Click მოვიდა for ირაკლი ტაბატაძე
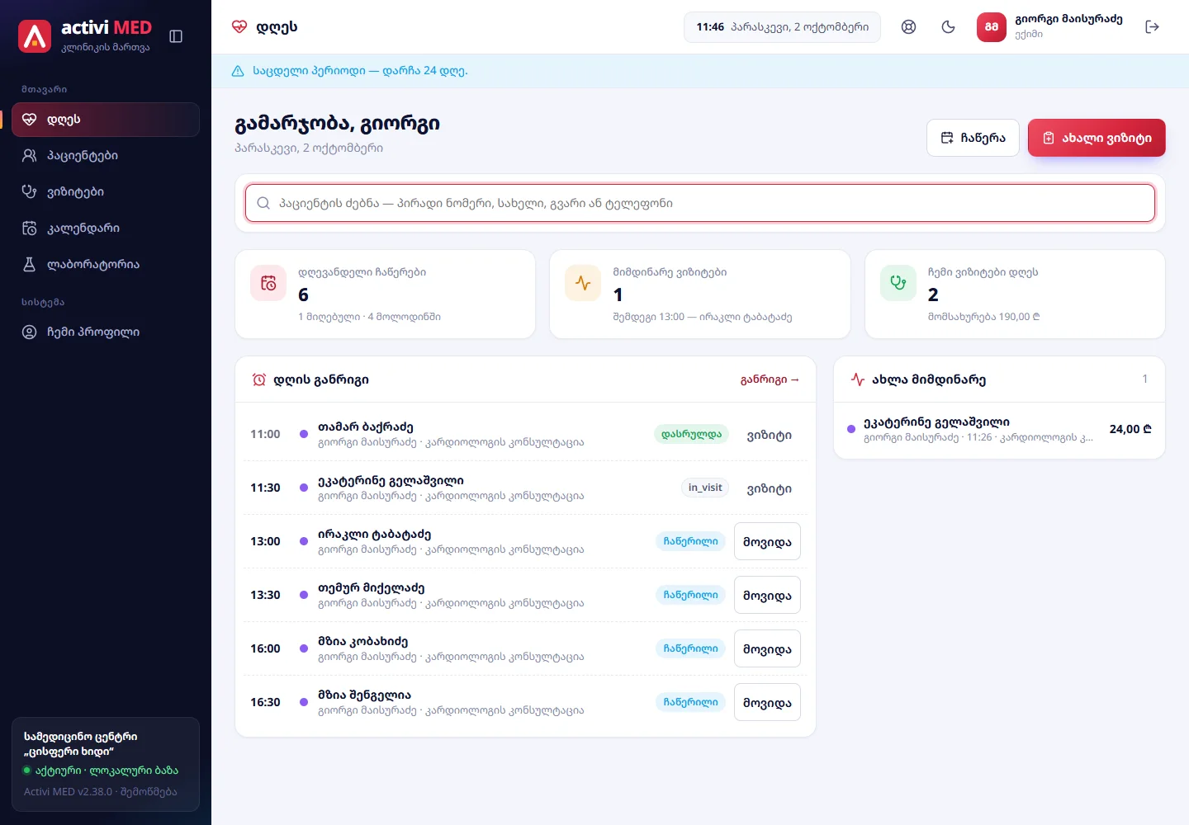 (x=767, y=542)
